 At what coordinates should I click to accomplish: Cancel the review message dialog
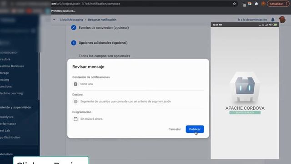(175, 129)
